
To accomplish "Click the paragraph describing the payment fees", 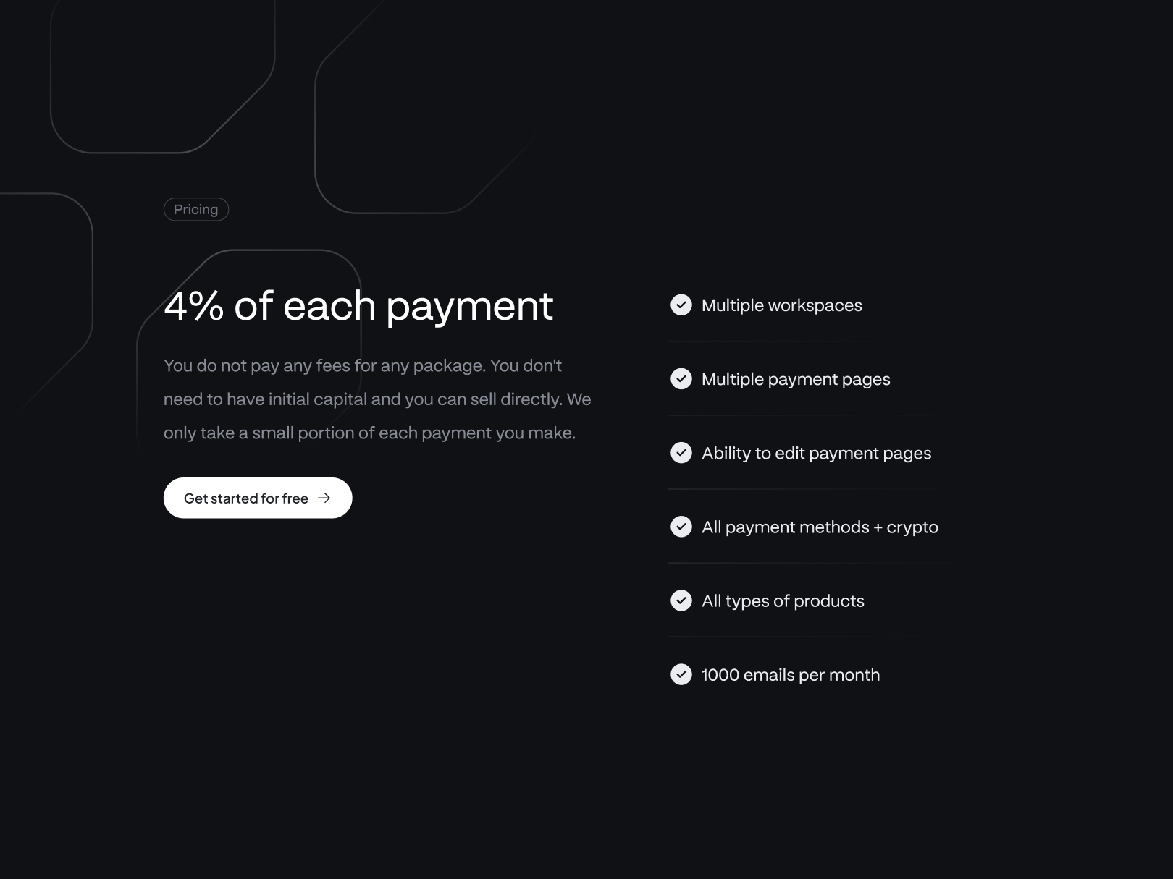I will [x=377, y=399].
